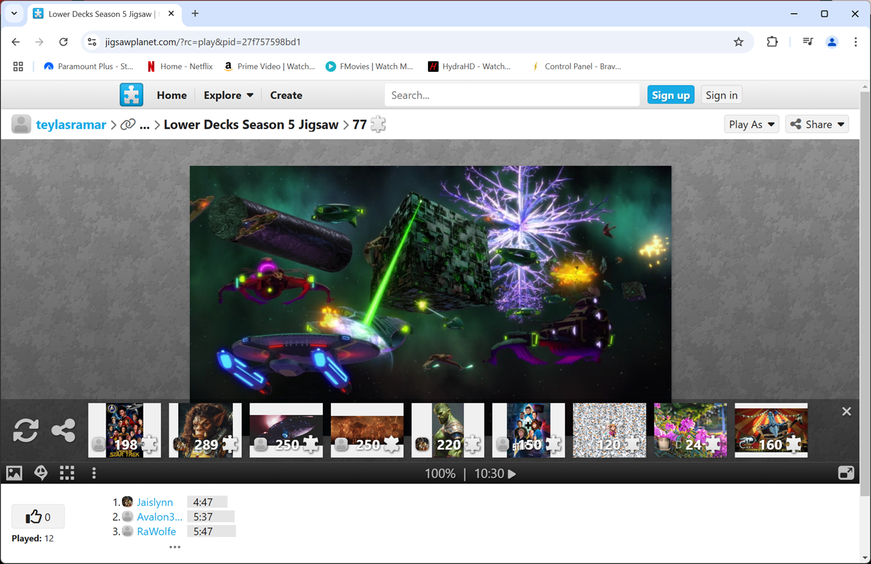Screen dimensions: 871x564
Task: Go forward to the next page
Action: [39, 42]
